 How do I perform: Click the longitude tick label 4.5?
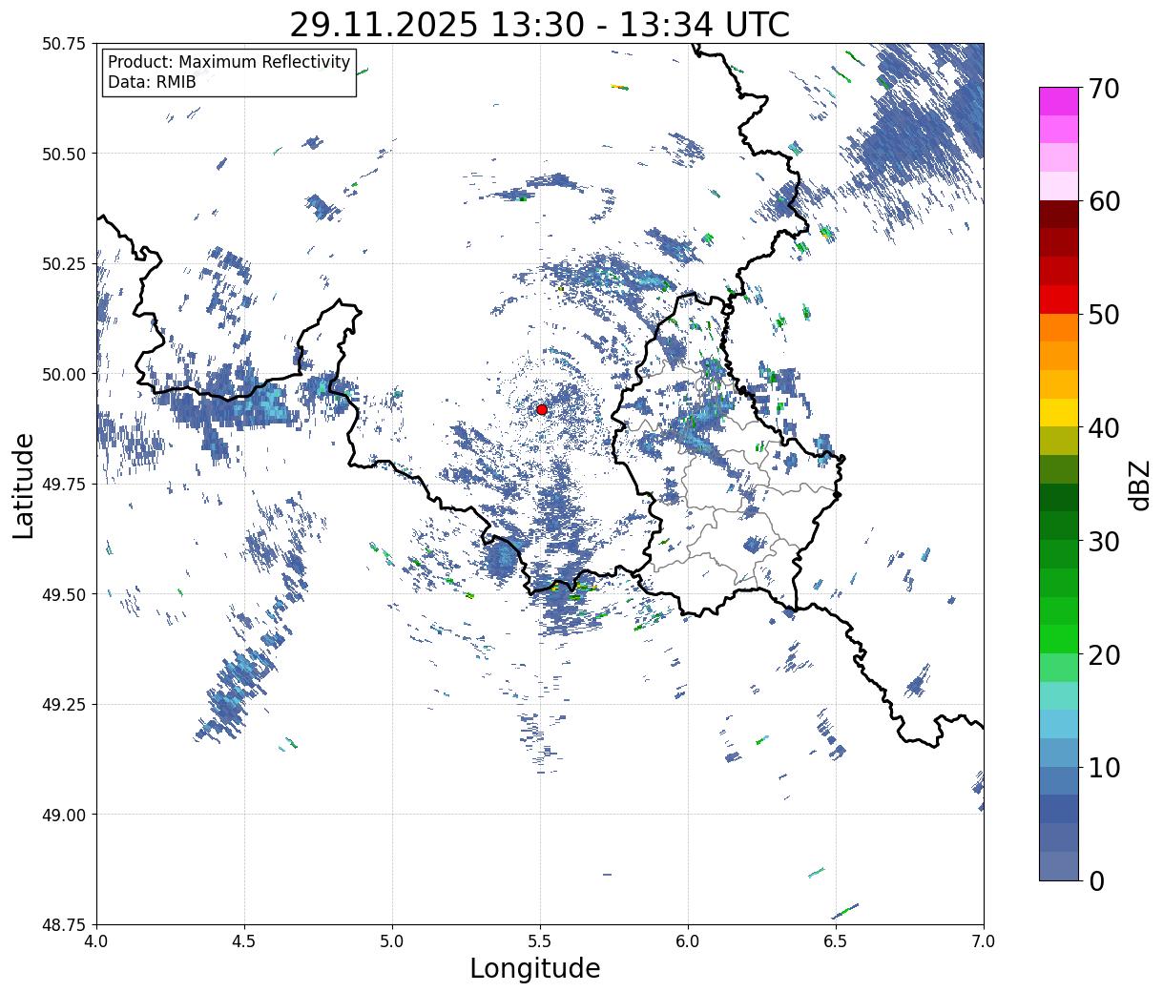244,941
